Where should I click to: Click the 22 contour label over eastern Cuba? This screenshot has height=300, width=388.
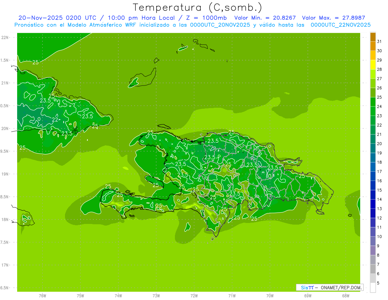click(55, 120)
